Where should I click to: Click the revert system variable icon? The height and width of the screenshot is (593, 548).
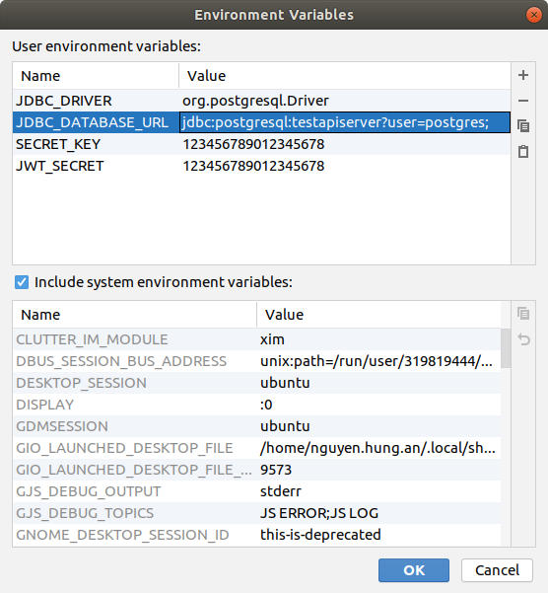[x=523, y=339]
